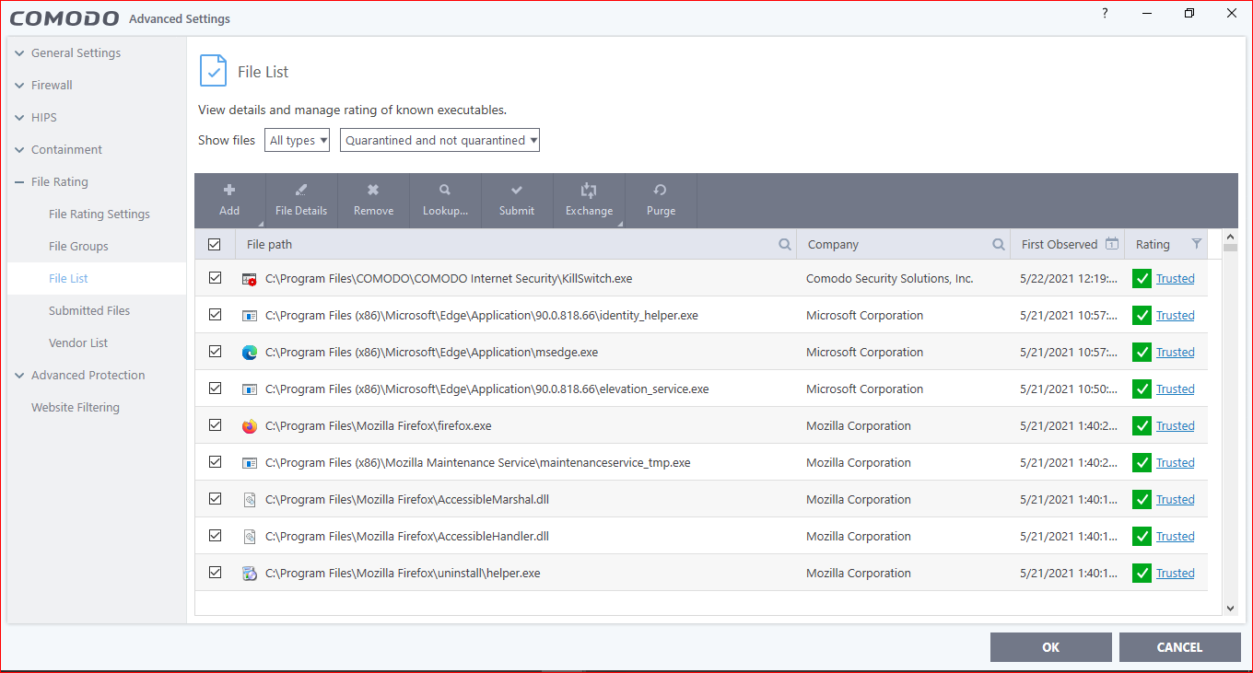Click the scroll down arrow of the file list

pyautogui.click(x=1230, y=608)
